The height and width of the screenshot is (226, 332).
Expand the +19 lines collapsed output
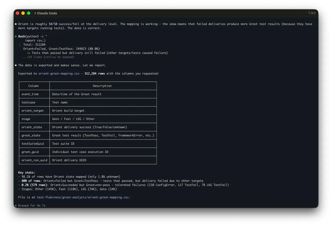(49, 57)
